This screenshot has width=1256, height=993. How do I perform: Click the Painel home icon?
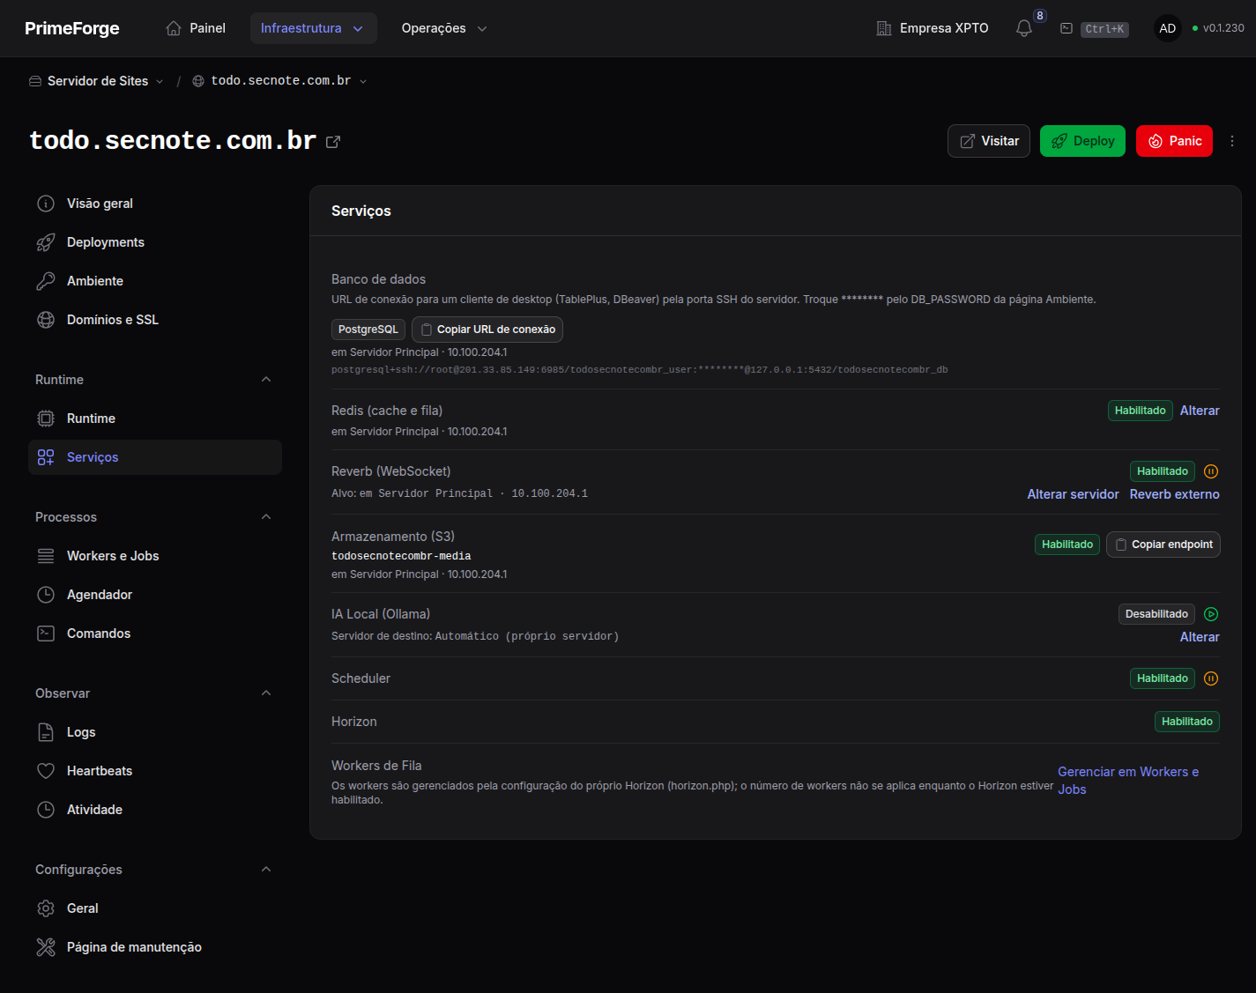[x=174, y=28]
